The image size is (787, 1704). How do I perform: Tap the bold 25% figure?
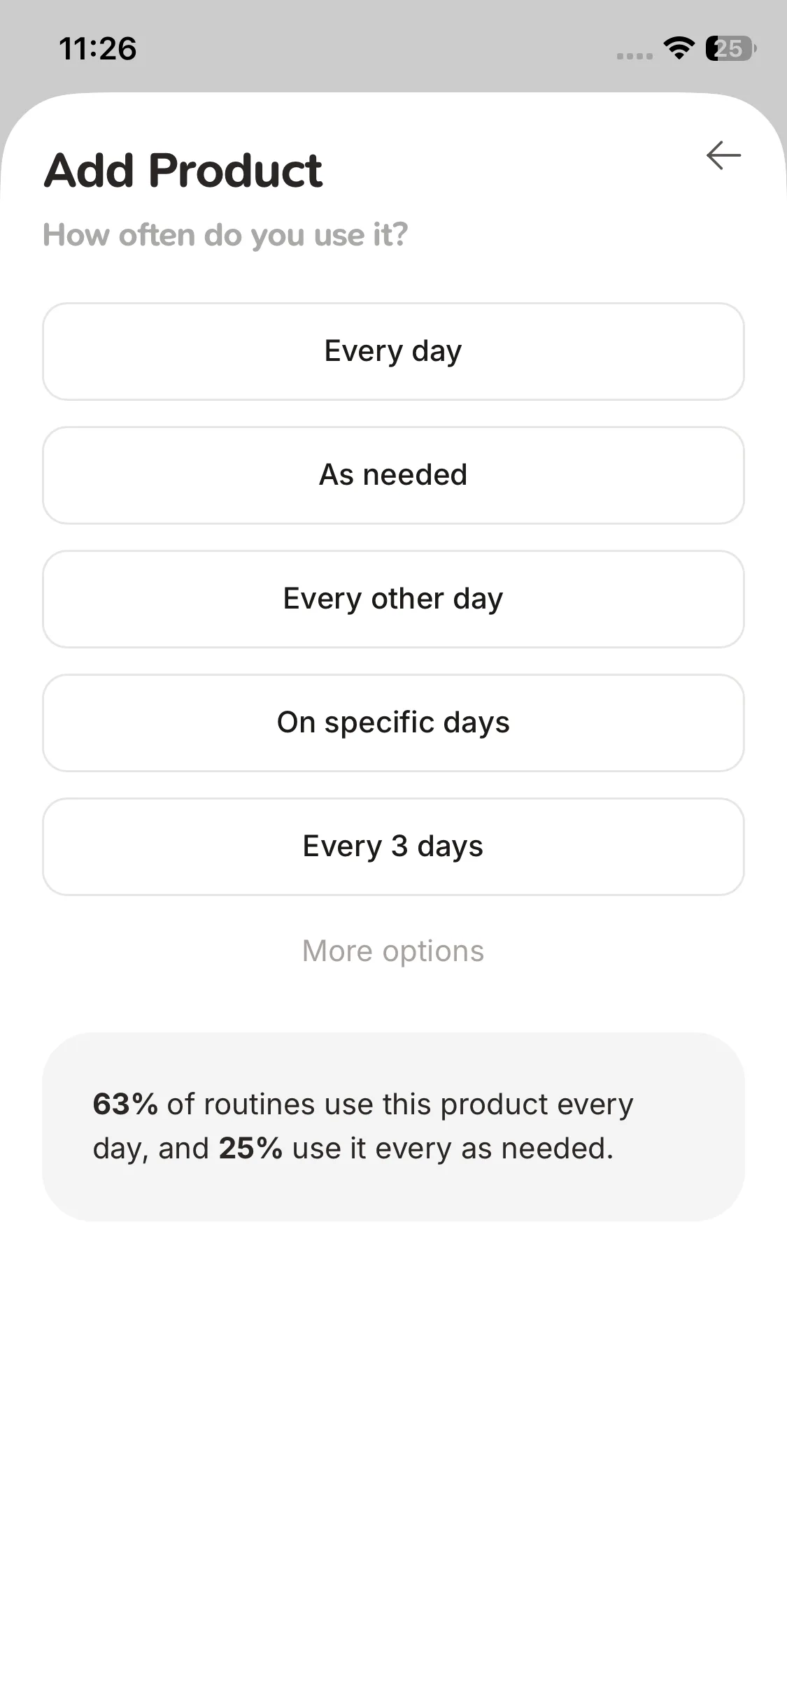(x=250, y=1149)
